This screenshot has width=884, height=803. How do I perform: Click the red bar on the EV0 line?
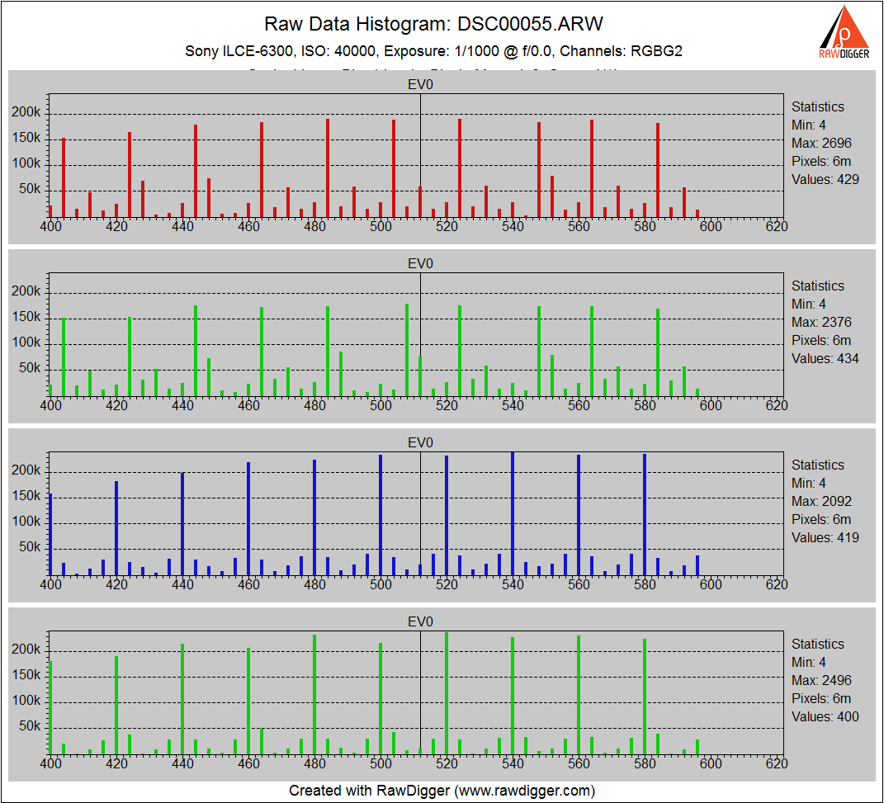click(420, 202)
